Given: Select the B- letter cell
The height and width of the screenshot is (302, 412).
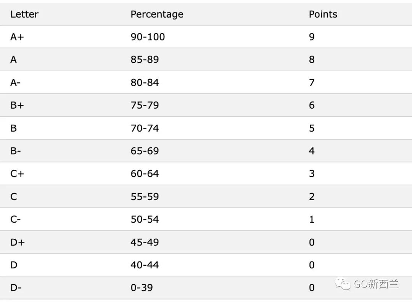Looking at the screenshot, I should point(16,151).
